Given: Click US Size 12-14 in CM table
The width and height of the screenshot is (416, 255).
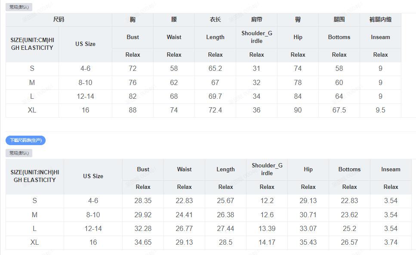Looking at the screenshot, I should point(86,97).
